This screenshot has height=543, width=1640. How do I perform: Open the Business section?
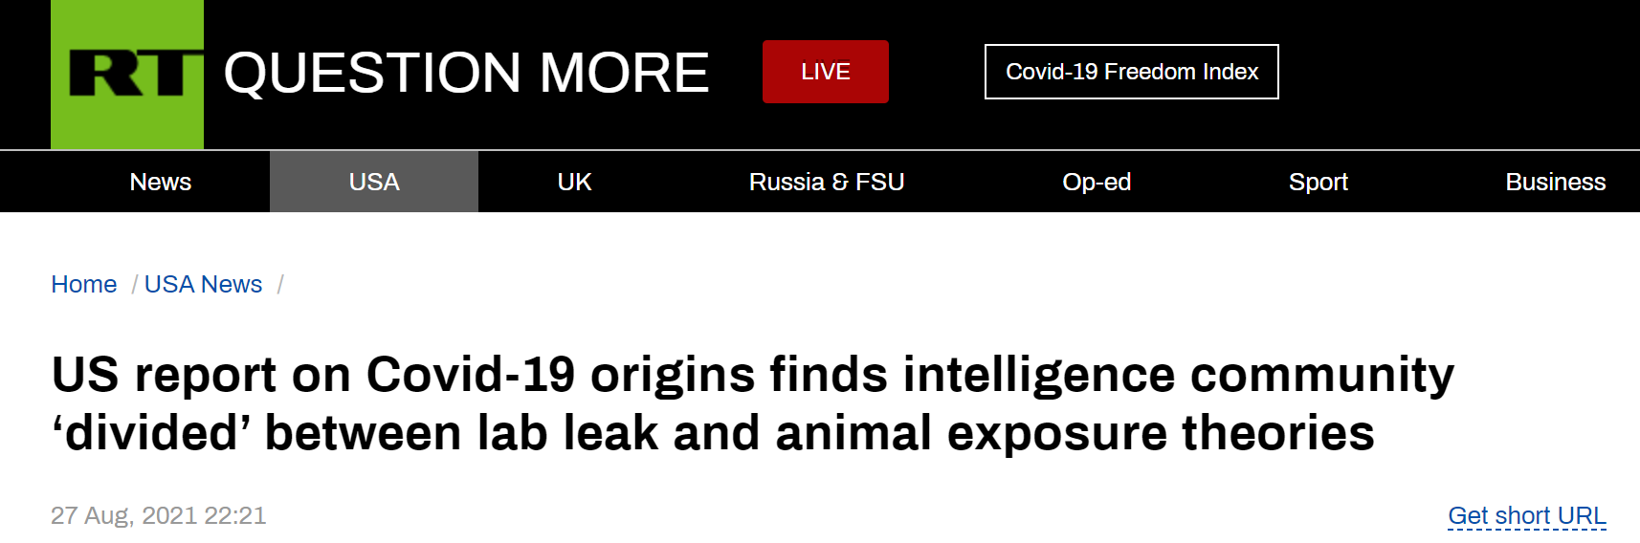click(1555, 182)
